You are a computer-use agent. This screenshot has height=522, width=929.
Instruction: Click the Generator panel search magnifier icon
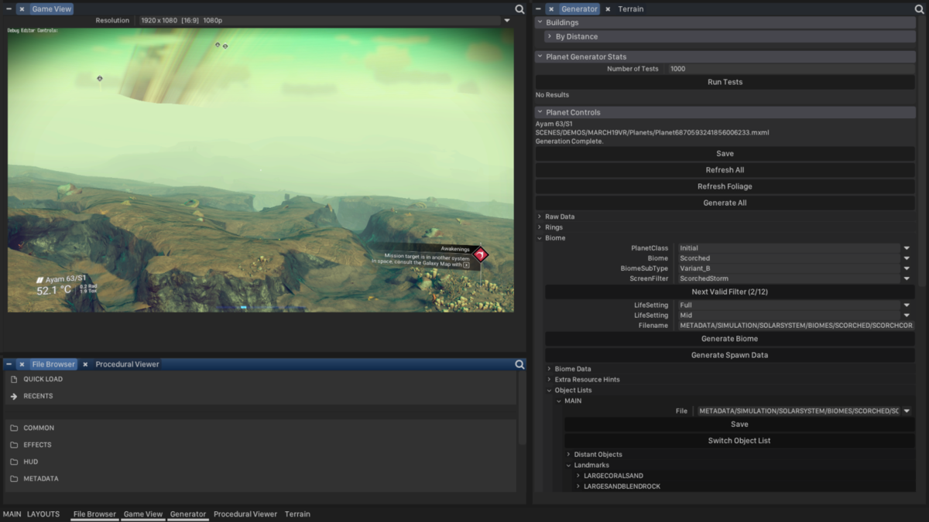920,9
